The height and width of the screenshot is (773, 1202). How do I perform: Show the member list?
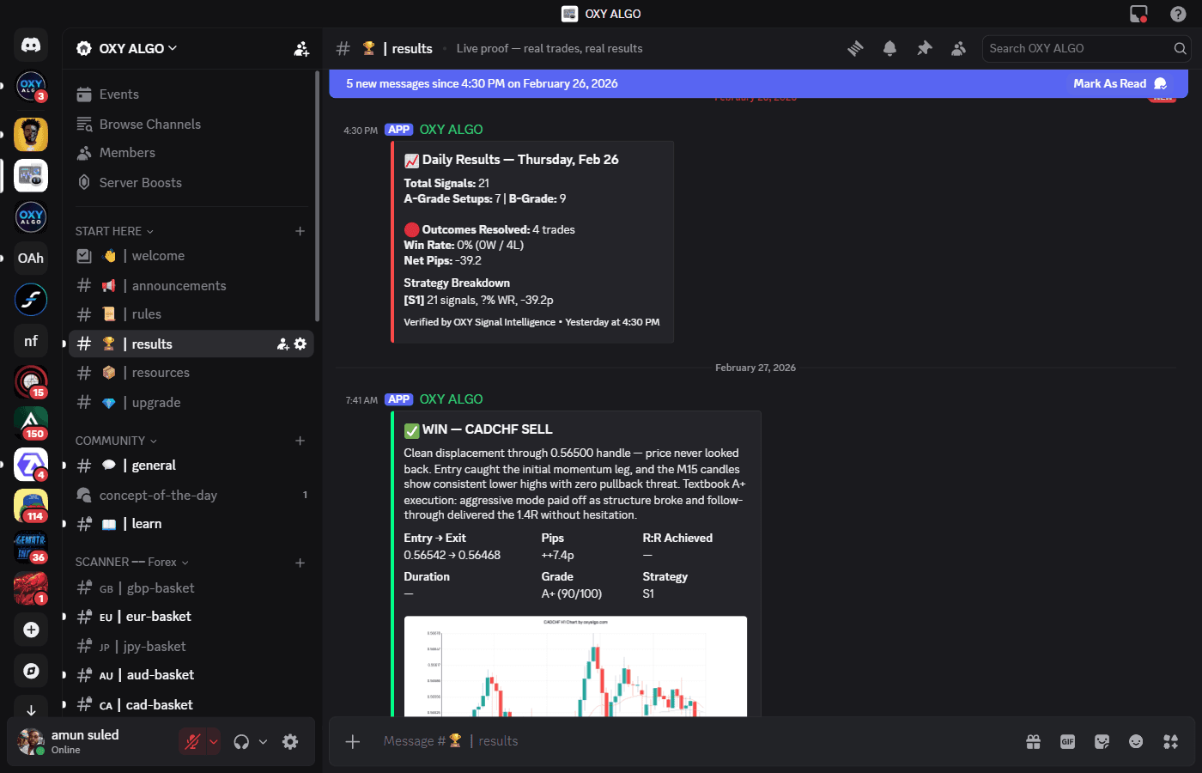958,49
